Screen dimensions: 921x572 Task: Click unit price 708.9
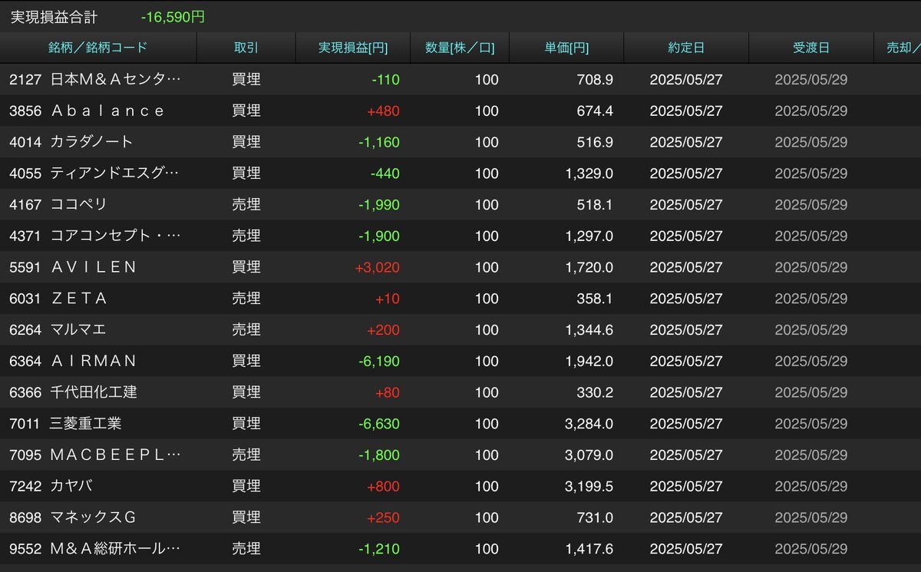click(595, 79)
